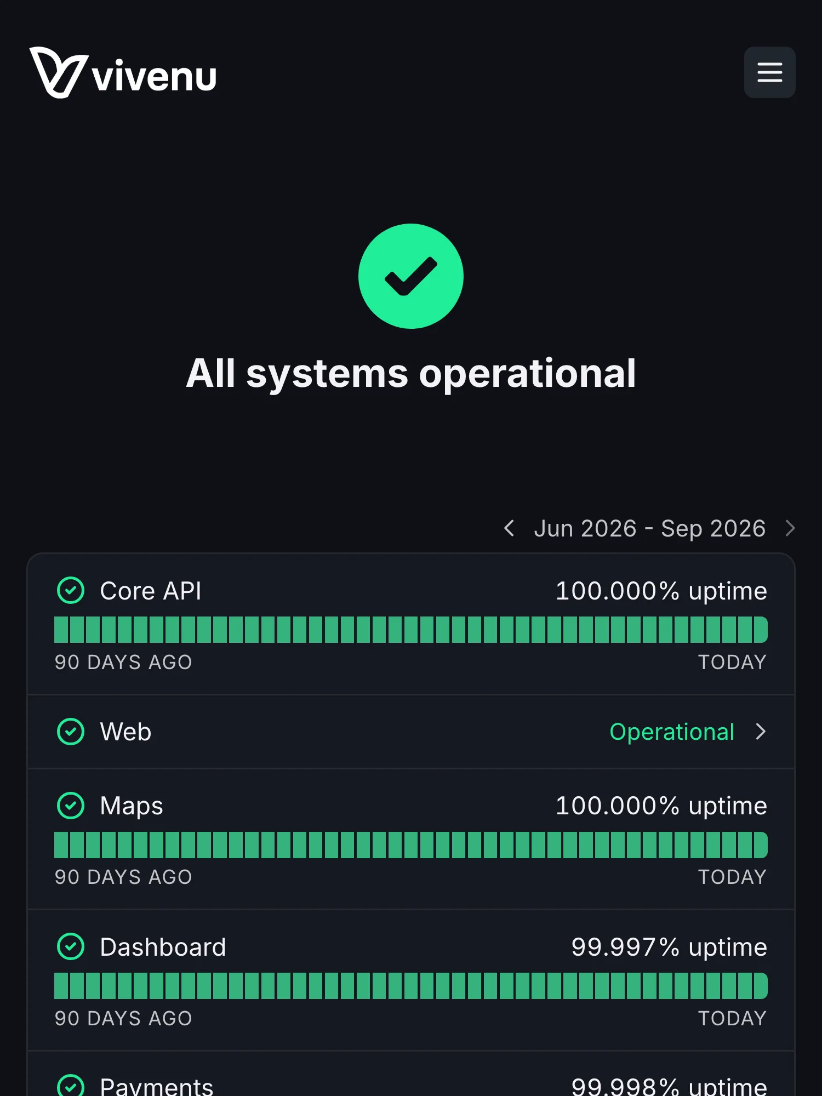Click the Web status check icon
822x1096 pixels.
(71, 732)
